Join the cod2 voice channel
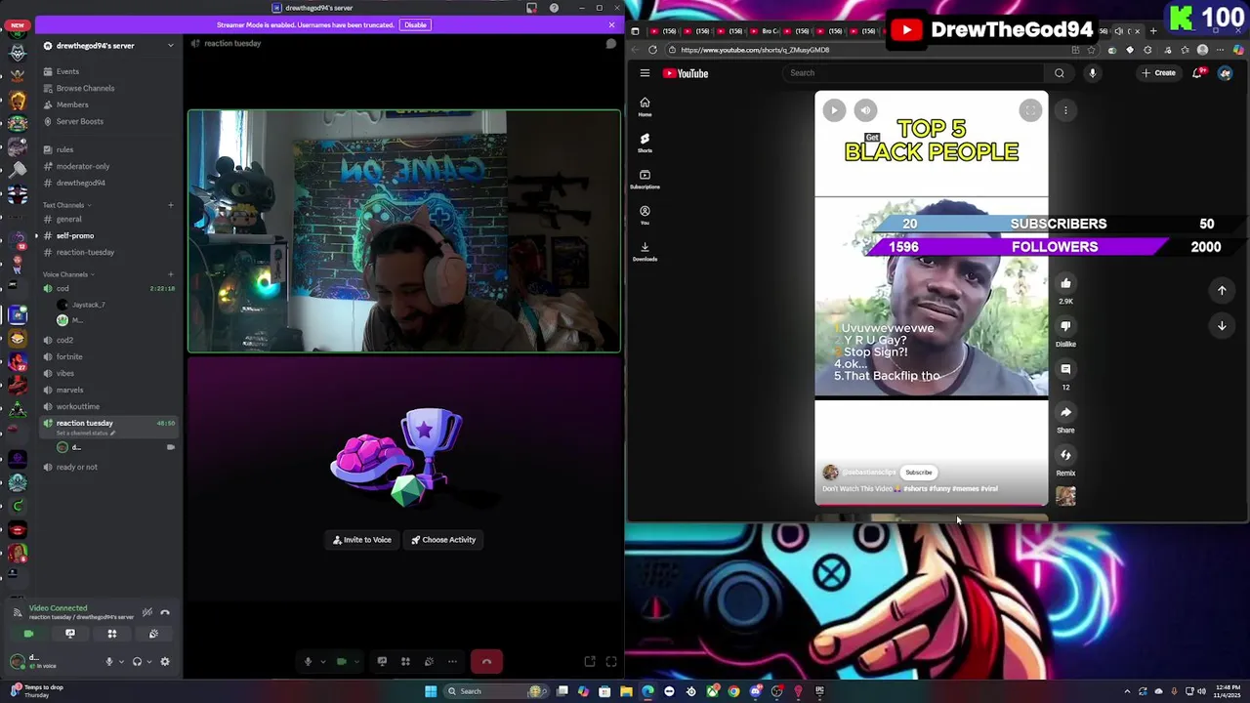 [64, 340]
